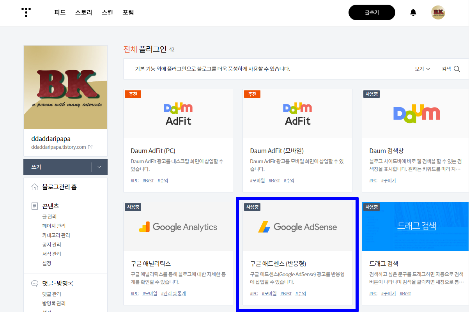Click the 드래그 검색 blue banner
This screenshot has height=312, width=469.
coord(416,227)
